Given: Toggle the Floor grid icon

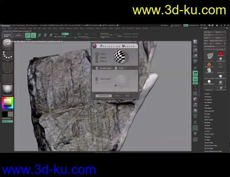Looking at the screenshot, I should click(195, 67).
